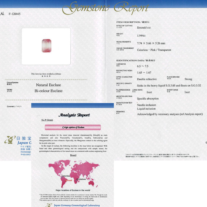Click the pink gemstone photo
Viewport: 207px width, 207px height.
coord(46,46)
